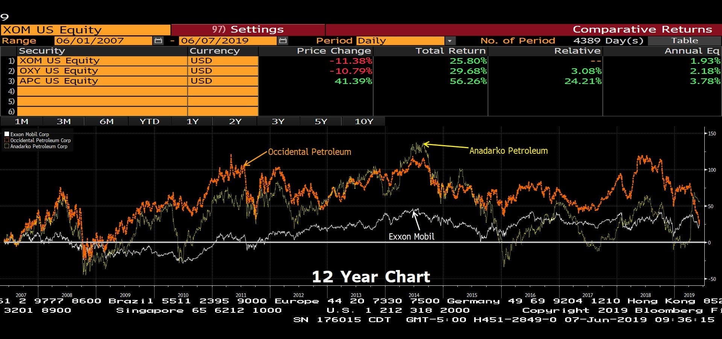Select the 3Y range tab
The width and height of the screenshot is (722, 339).
click(x=278, y=121)
